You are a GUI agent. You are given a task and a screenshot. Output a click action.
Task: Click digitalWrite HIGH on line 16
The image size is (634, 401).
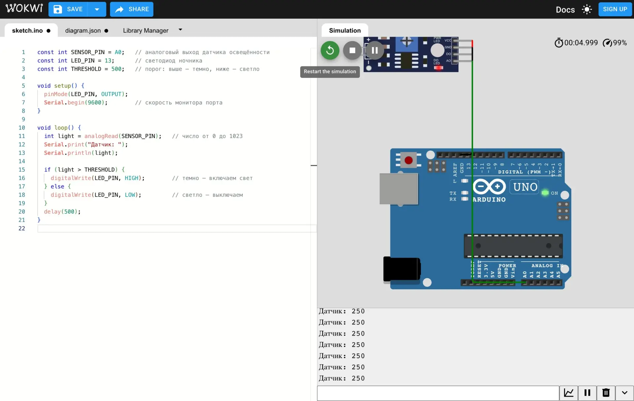[98, 178]
